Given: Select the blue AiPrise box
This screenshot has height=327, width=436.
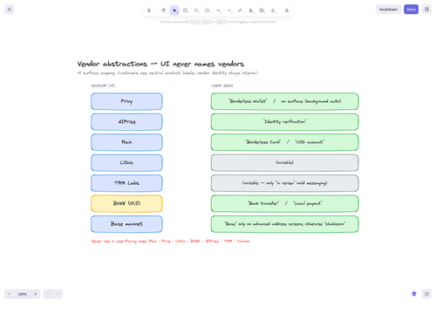Looking at the screenshot, I should click(126, 122).
